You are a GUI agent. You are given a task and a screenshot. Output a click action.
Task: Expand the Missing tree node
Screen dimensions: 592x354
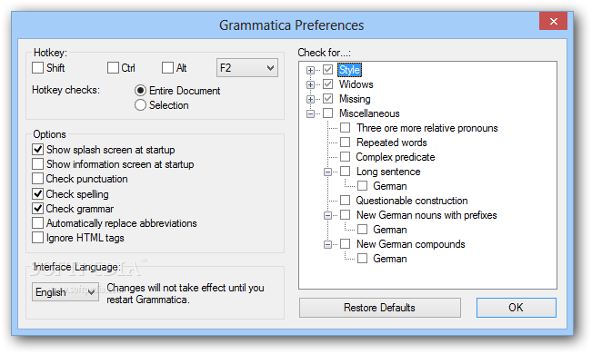(310, 99)
